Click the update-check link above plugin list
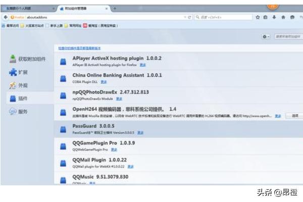Viewport: 303px width, 202px height. pos(79,48)
